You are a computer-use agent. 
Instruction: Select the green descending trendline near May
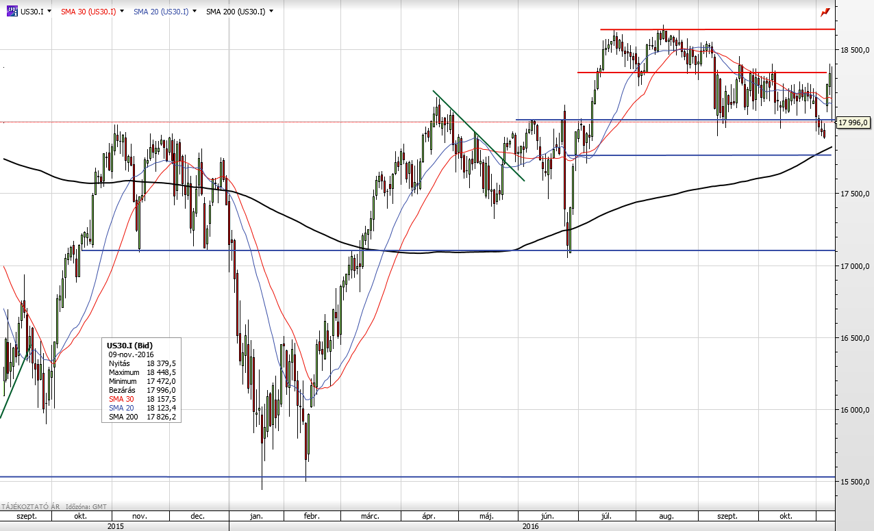(x=478, y=135)
